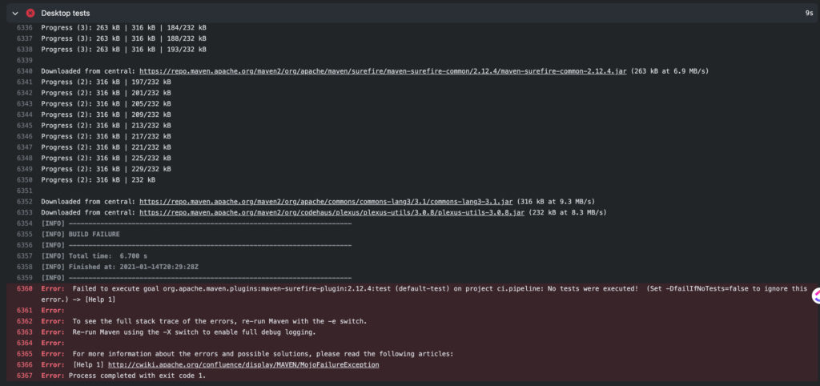
Task: Click the BUILD FAILURE log line
Action: pyautogui.click(x=81, y=235)
